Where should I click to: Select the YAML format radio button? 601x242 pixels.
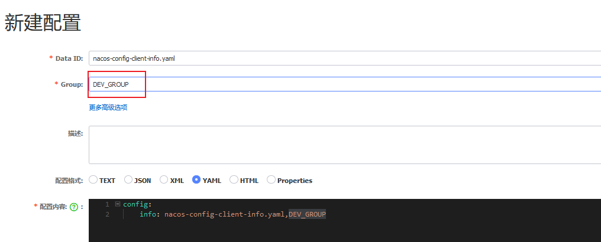pyautogui.click(x=196, y=180)
